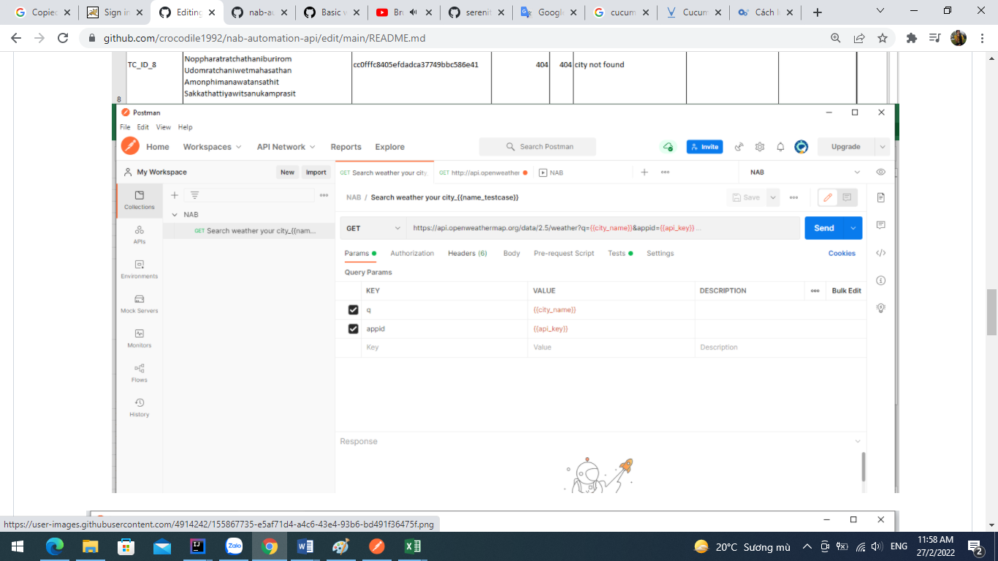Image resolution: width=998 pixels, height=561 pixels.
Task: Open the Pre-request Script tab
Action: coord(564,253)
